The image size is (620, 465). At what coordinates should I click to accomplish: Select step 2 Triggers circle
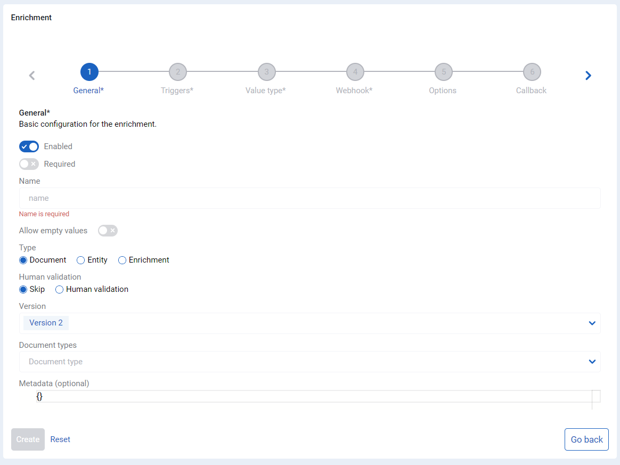click(178, 72)
